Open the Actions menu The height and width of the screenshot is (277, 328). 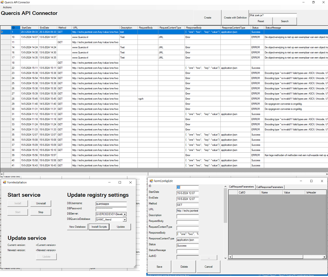pyautogui.click(x=7, y=7)
